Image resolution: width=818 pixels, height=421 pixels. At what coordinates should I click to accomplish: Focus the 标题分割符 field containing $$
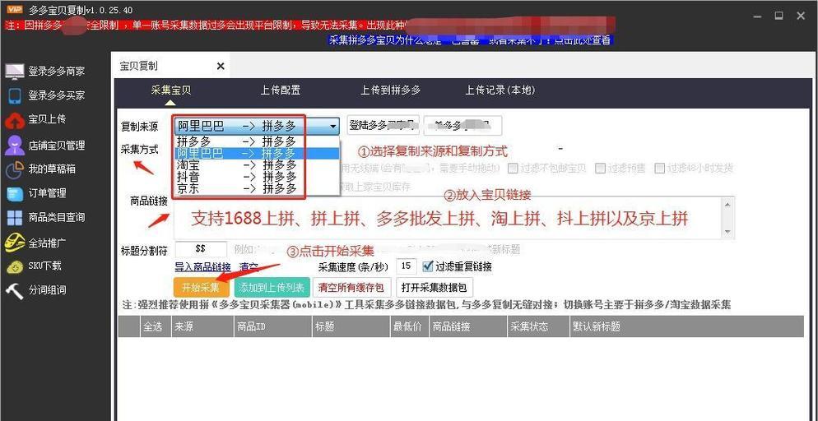201,249
